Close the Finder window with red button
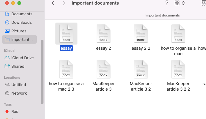206x119 pixels. point(7,3)
